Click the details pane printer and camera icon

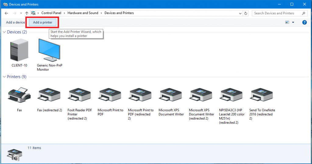pyautogui.click(x=14, y=155)
